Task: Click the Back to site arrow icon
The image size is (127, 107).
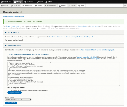Action: point(2,2)
